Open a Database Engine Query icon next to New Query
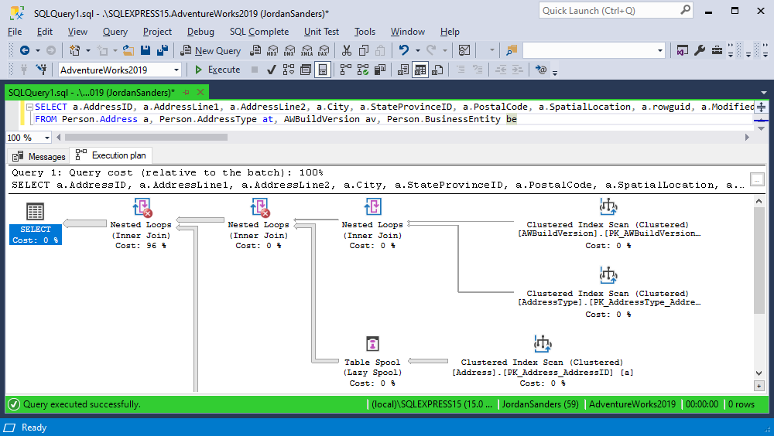Viewport: 774px width, 436px height. pos(255,50)
